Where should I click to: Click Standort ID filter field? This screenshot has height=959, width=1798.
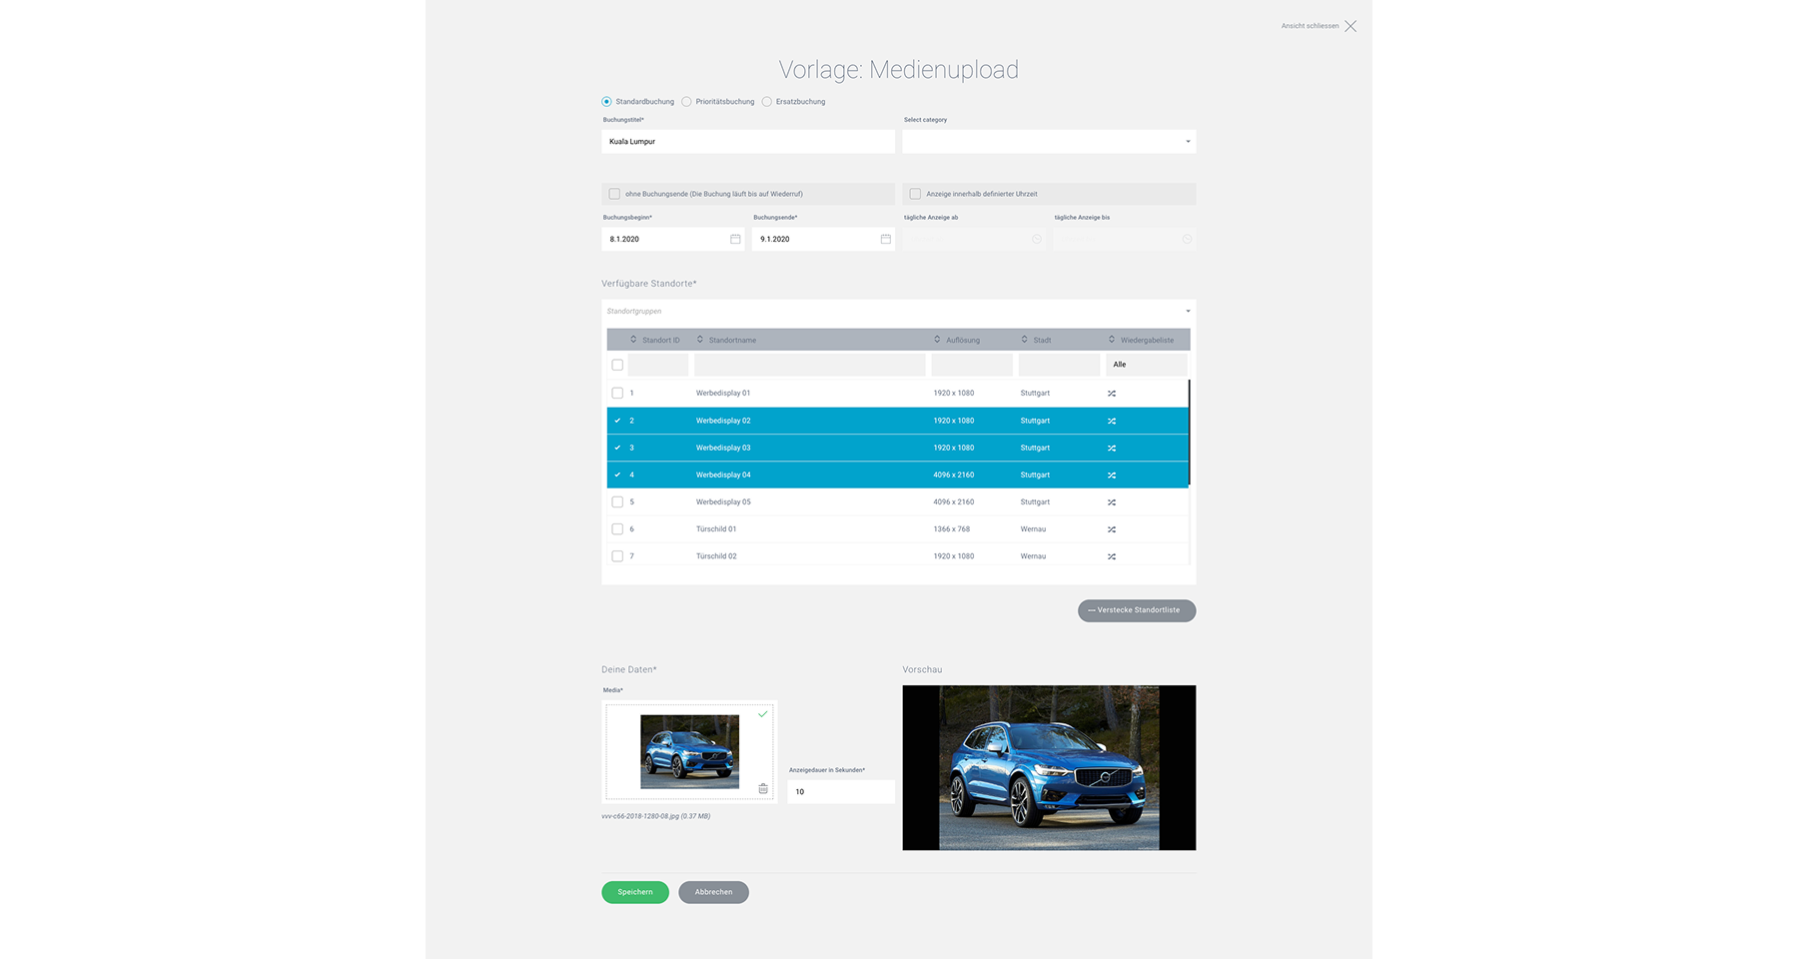(658, 365)
